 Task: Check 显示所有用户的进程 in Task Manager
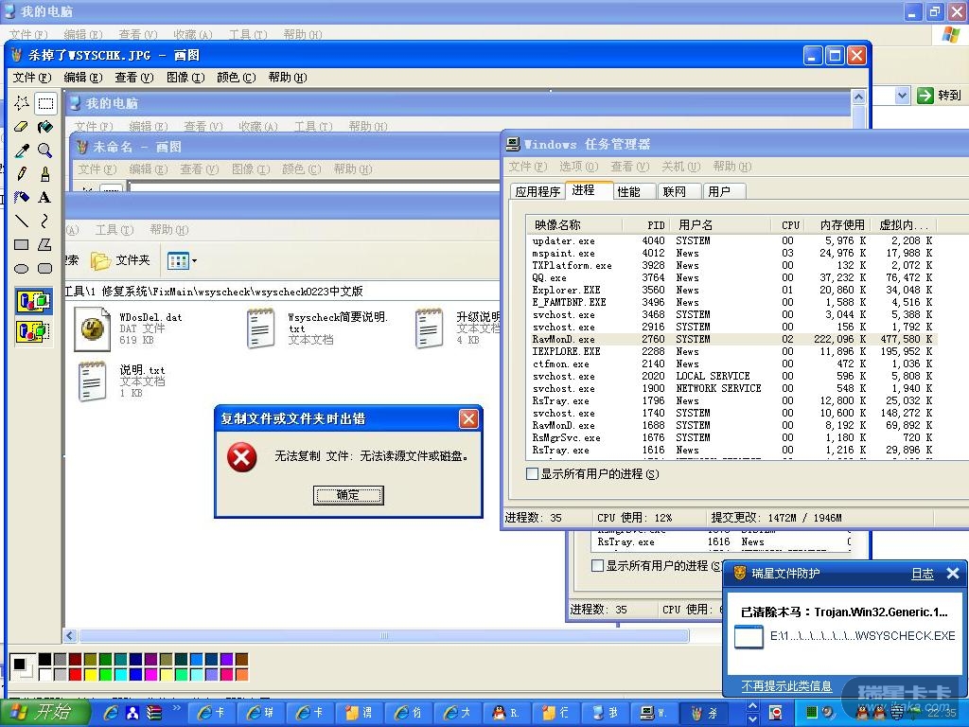point(533,474)
